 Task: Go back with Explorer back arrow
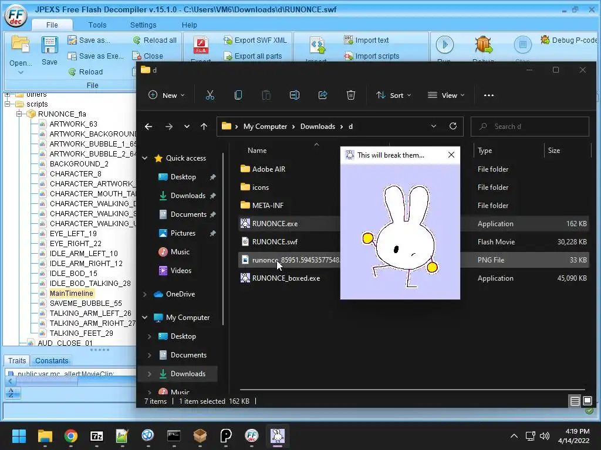pos(148,127)
